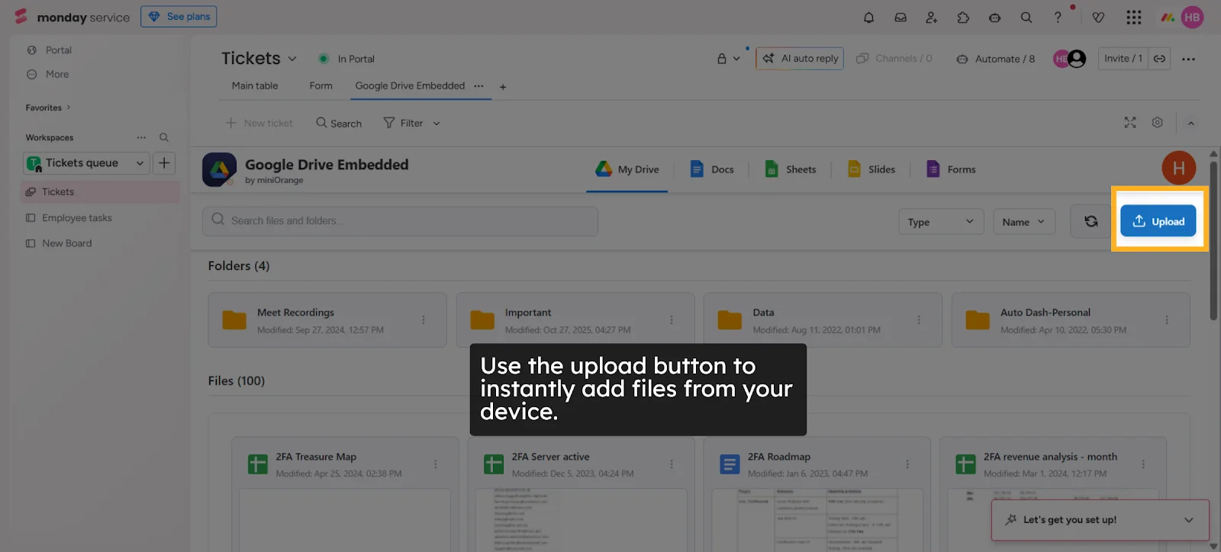The height and width of the screenshot is (552, 1221).
Task: Collapse the board header chevron
Action: (x=1190, y=123)
